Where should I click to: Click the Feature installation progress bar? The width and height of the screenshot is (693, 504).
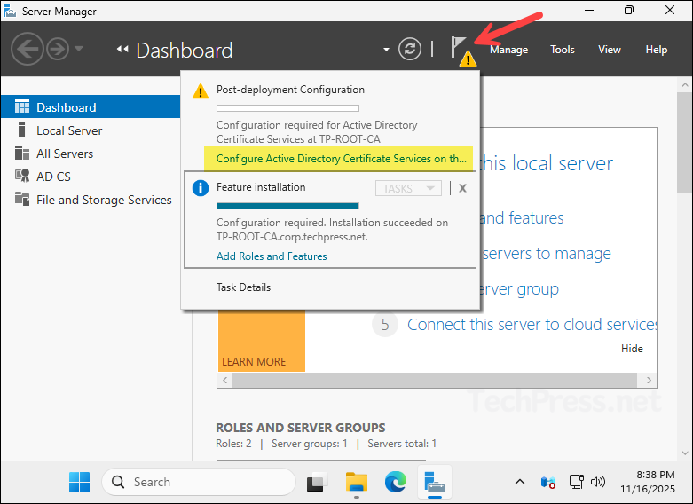[x=287, y=206]
